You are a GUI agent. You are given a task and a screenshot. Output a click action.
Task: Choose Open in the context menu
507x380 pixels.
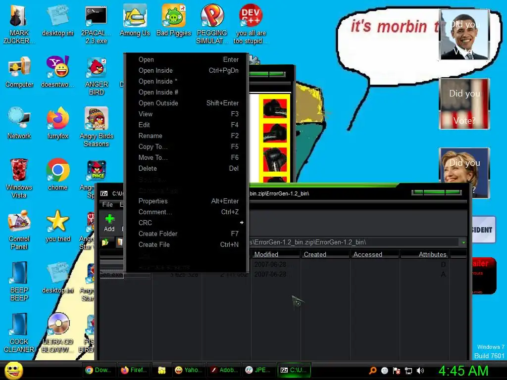click(x=189, y=59)
